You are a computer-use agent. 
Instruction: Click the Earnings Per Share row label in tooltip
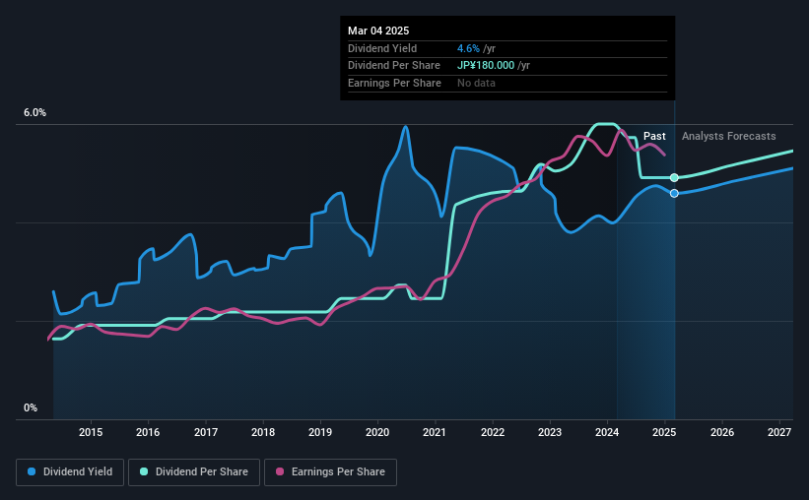395,83
